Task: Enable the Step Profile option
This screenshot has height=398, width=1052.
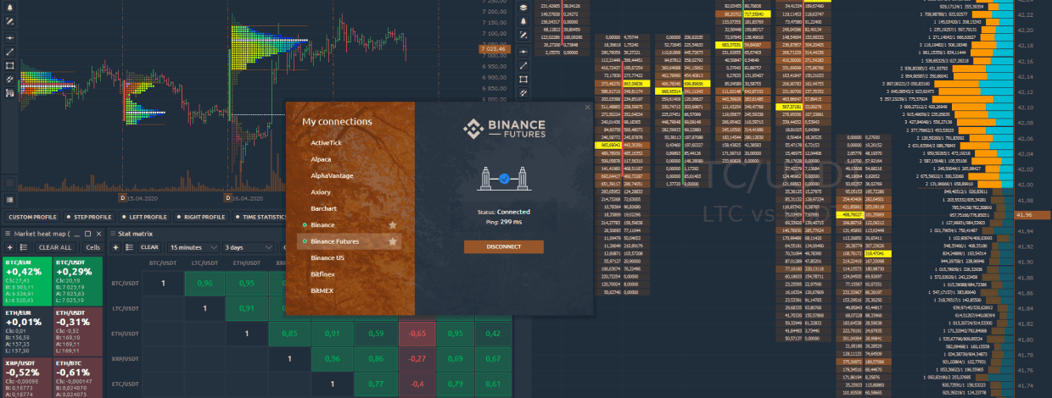Action: pos(90,217)
